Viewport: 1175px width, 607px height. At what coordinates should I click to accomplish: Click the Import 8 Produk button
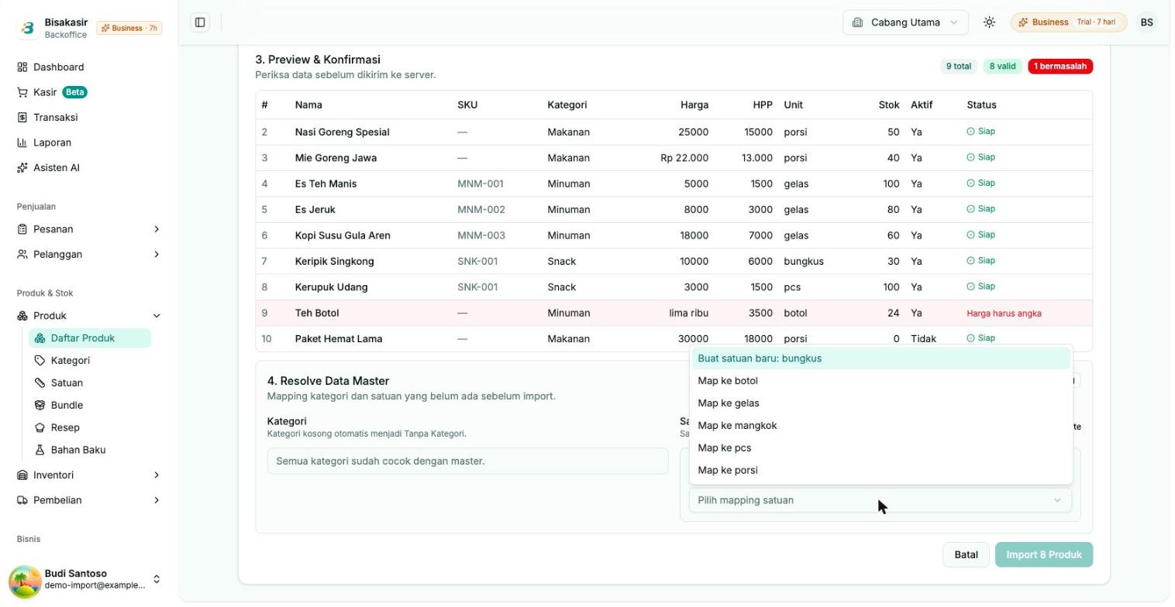pos(1043,555)
